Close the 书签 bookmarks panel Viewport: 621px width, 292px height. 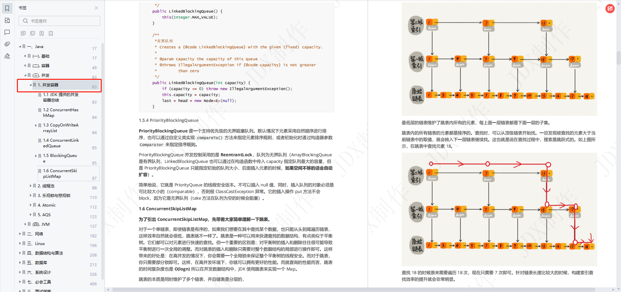[x=96, y=8]
